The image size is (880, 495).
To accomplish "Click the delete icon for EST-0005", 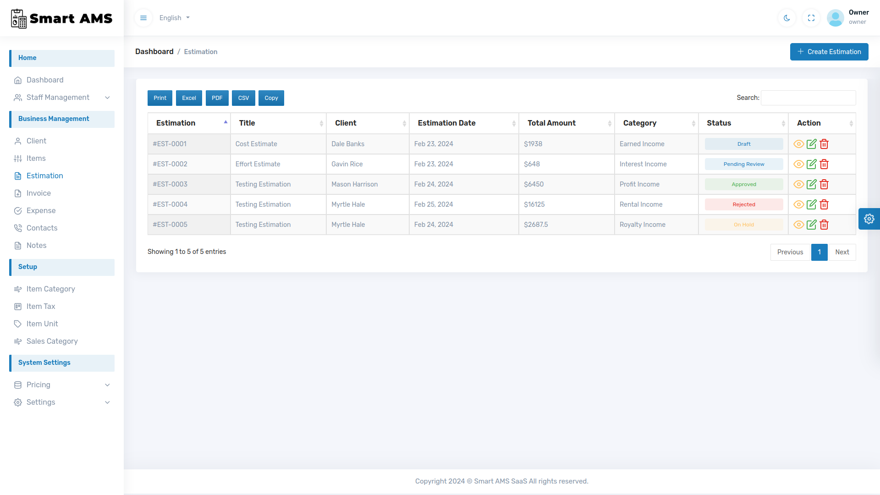I will pyautogui.click(x=824, y=224).
